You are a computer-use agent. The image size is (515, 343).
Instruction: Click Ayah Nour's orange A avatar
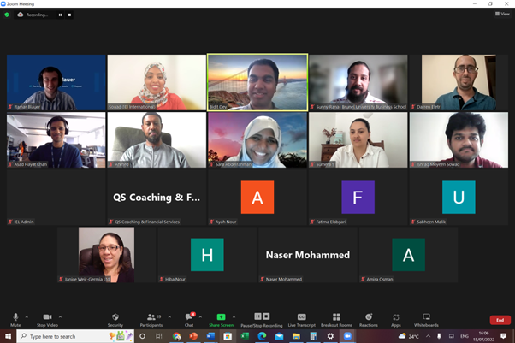coord(257,198)
